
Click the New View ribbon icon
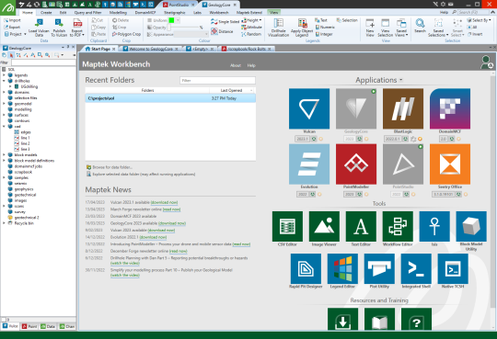(370, 28)
